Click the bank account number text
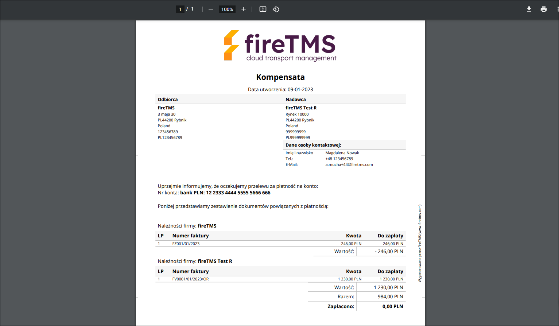559x326 pixels. pyautogui.click(x=225, y=193)
